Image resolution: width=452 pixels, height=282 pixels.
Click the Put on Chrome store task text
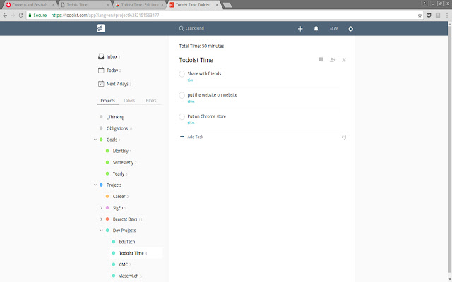point(207,116)
